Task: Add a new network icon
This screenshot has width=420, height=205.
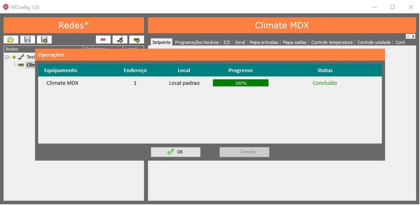Action: tap(120, 40)
